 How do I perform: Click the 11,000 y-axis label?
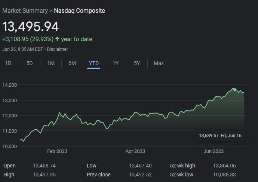click(x=10, y=131)
